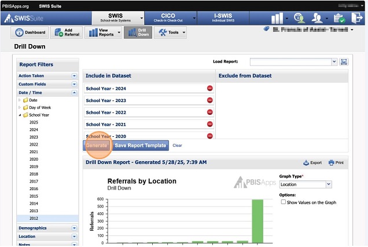
Task: Print the Drill Down report
Action: tap(336, 162)
